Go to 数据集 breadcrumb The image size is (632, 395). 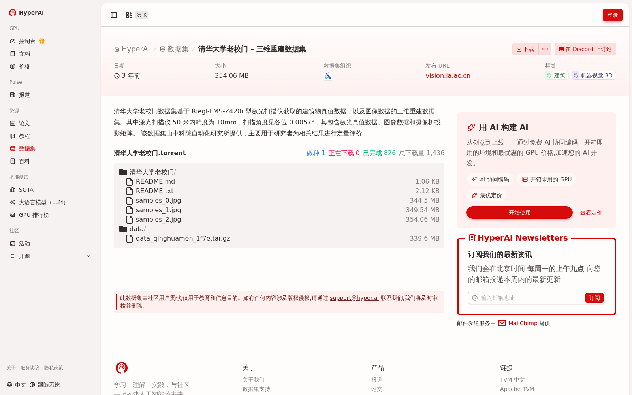[x=174, y=49]
